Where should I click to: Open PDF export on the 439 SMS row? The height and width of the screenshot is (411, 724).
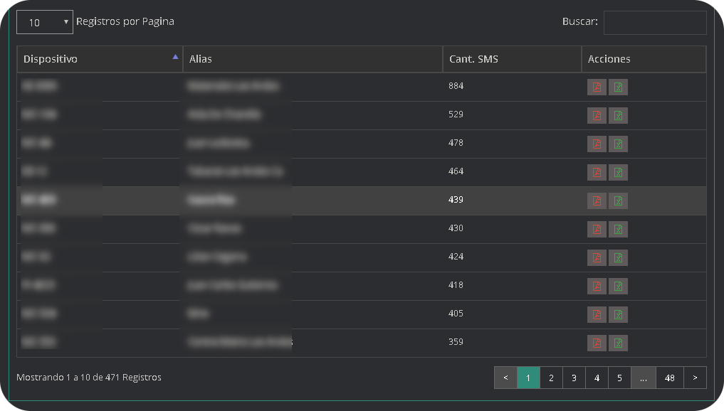tap(597, 201)
